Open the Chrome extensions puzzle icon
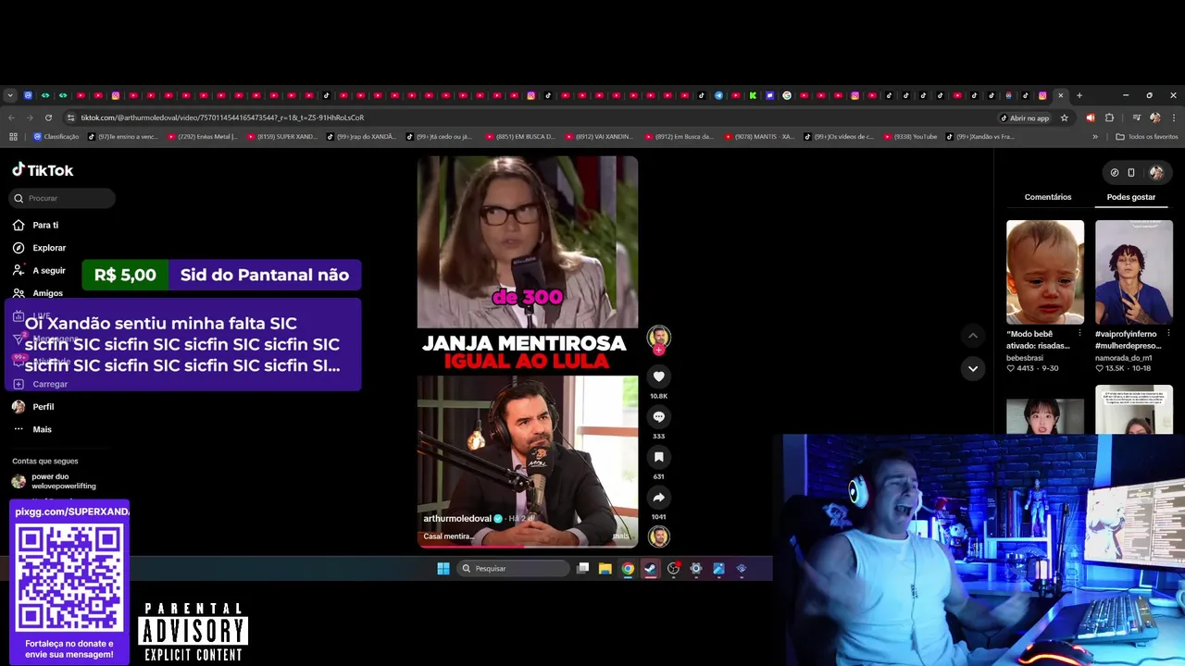This screenshot has height=666, width=1185. point(1109,117)
